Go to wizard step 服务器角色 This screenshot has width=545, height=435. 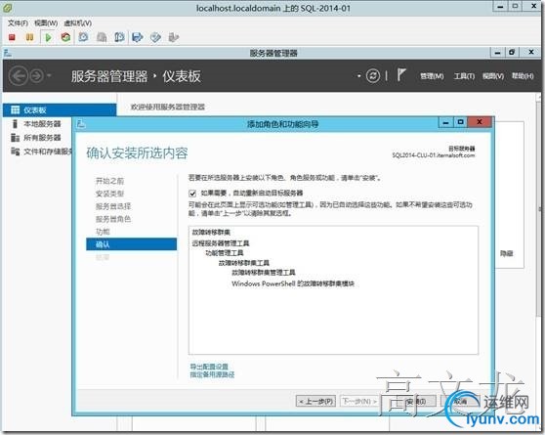point(113,219)
